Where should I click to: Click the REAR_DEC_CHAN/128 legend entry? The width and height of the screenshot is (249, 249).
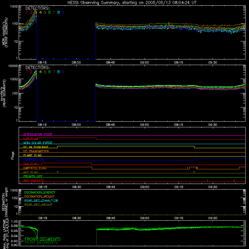point(41,200)
